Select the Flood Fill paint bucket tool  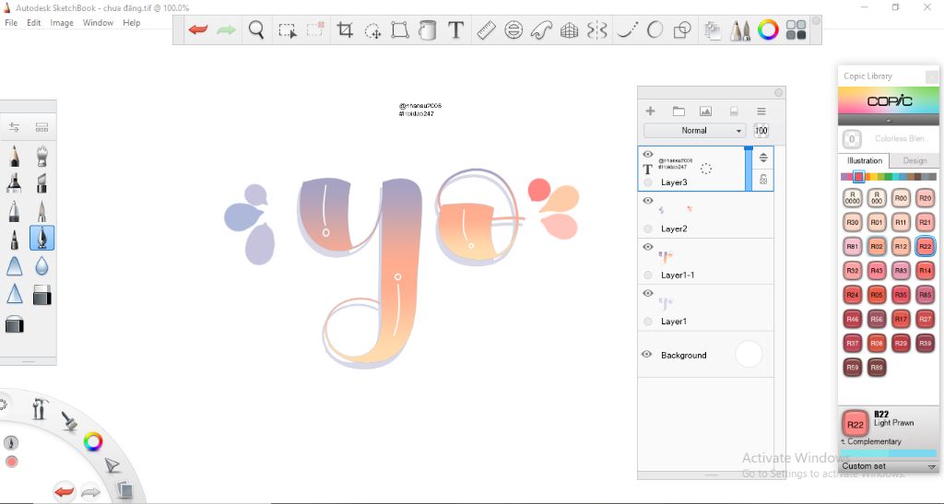[x=427, y=30]
